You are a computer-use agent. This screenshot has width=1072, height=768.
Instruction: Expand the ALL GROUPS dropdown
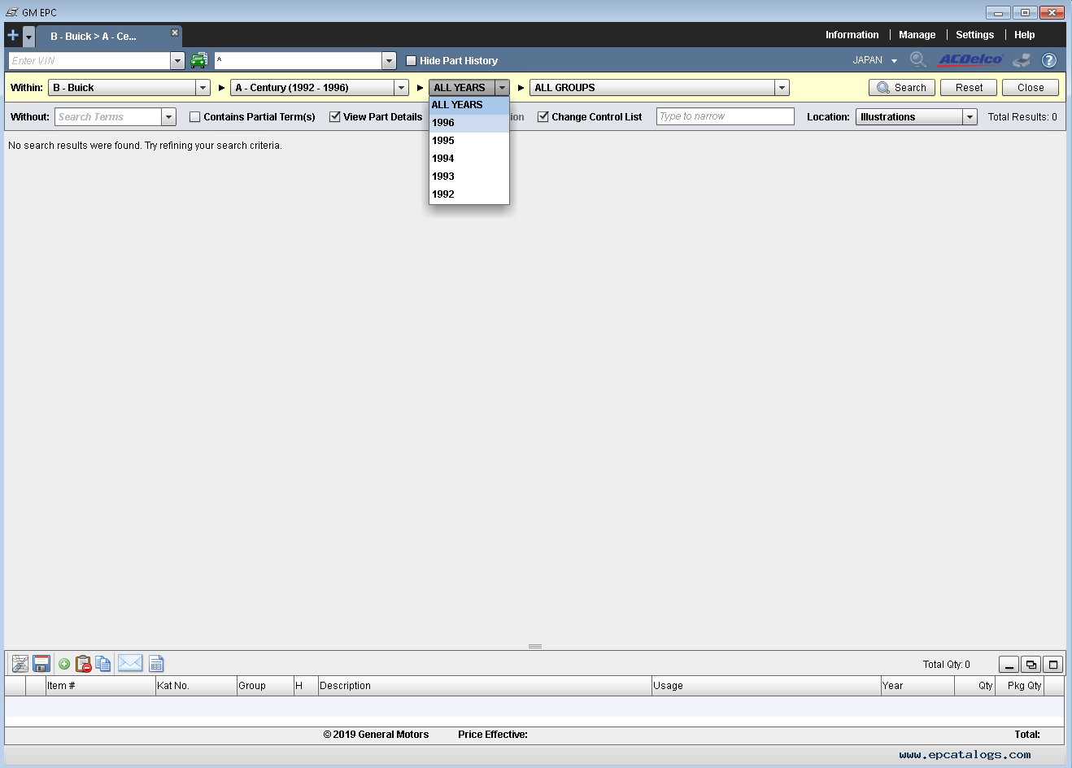coord(781,88)
